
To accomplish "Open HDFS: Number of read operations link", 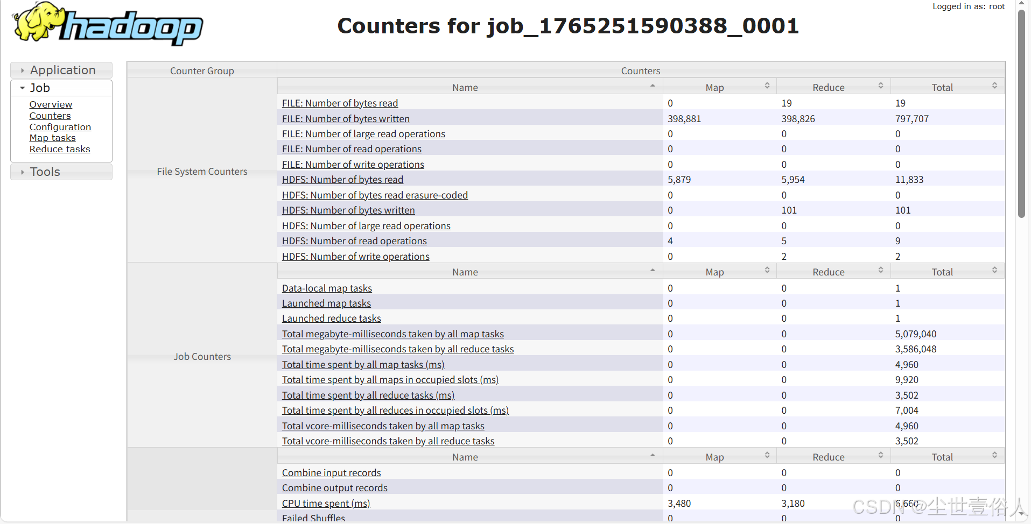I will pyautogui.click(x=354, y=241).
